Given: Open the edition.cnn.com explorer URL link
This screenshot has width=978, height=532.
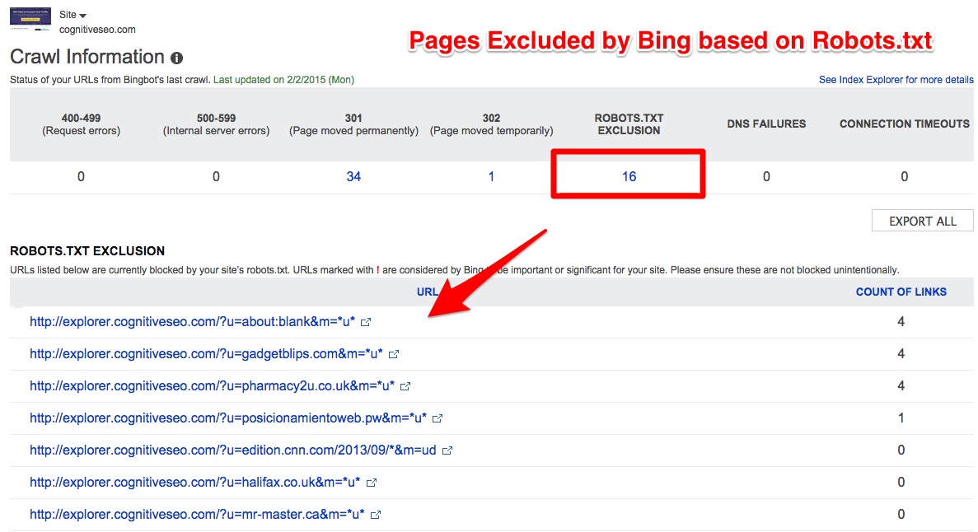Looking at the screenshot, I should coord(232,450).
